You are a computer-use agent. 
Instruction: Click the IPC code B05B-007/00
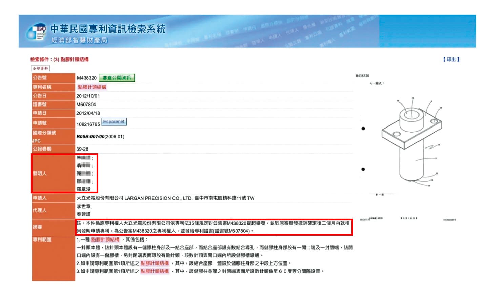tap(90, 137)
